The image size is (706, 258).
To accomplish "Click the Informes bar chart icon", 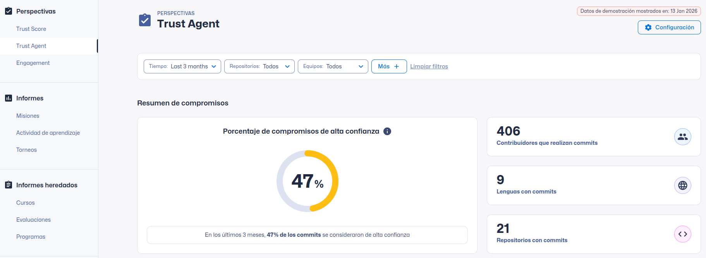I will pyautogui.click(x=9, y=98).
